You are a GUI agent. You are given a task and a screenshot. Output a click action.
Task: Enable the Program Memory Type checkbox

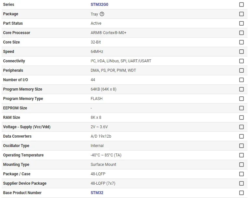[x=242, y=99]
